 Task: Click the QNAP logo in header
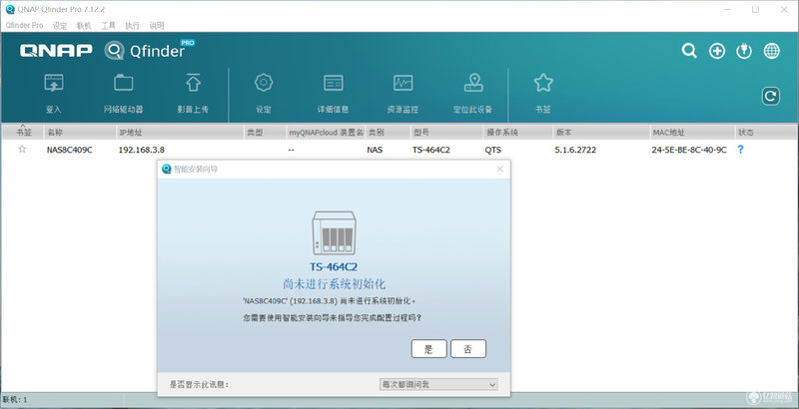(x=56, y=50)
